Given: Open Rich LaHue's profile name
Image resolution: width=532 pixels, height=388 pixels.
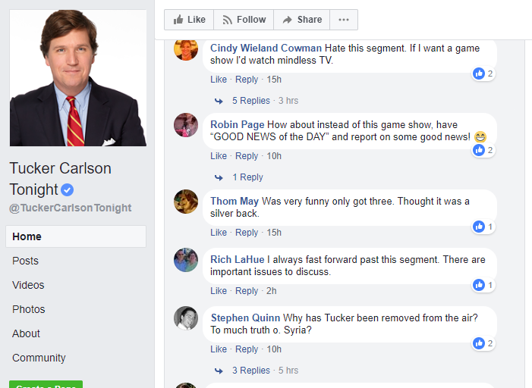Looking at the screenshot, I should [237, 260].
